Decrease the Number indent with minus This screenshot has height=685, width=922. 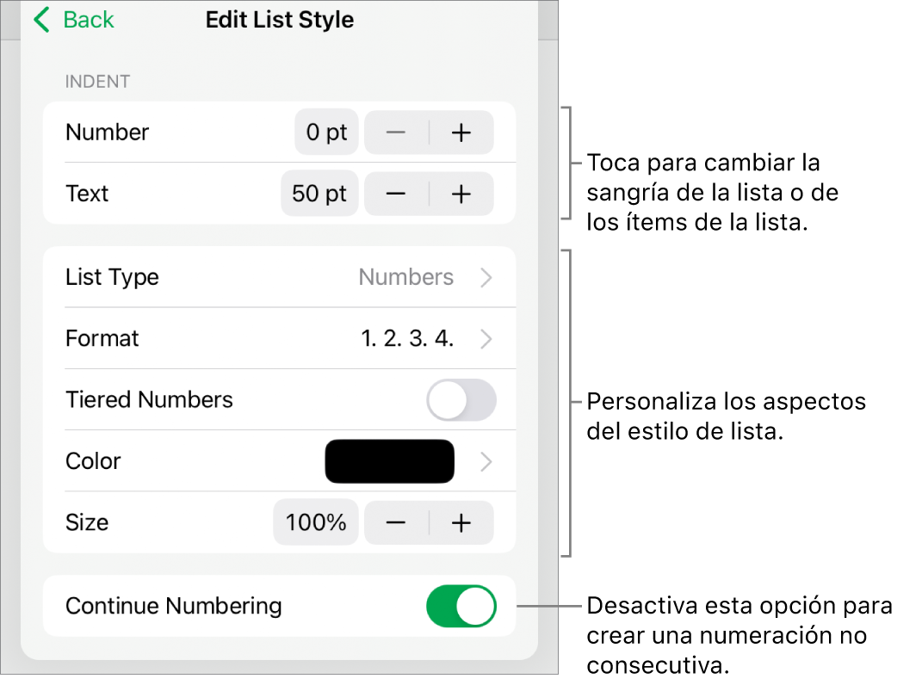[x=396, y=132]
